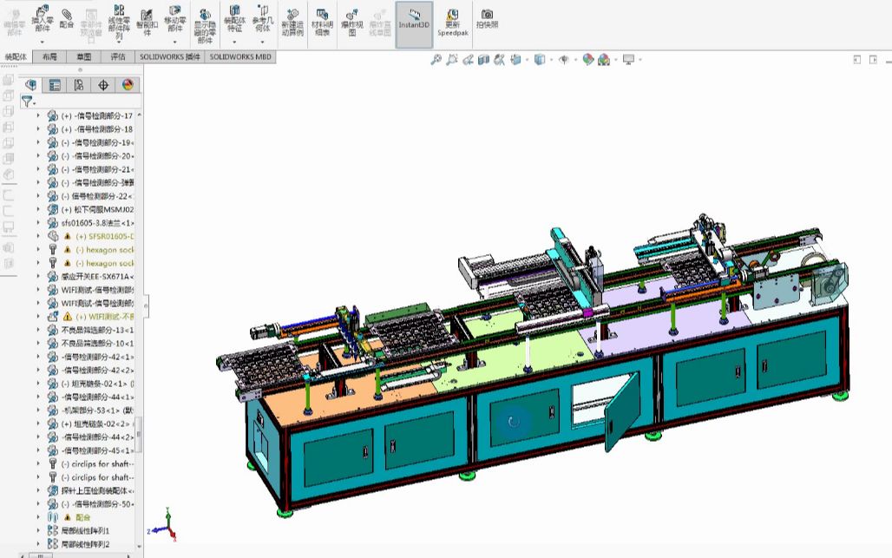Click Update Speedpak (更新Speedpak) button

tap(453, 19)
